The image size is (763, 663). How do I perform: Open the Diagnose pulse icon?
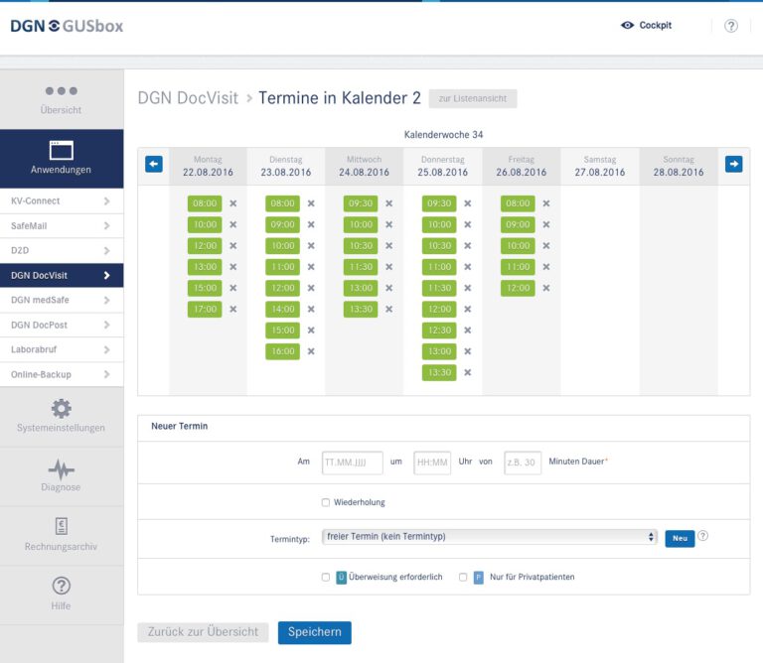point(62,468)
